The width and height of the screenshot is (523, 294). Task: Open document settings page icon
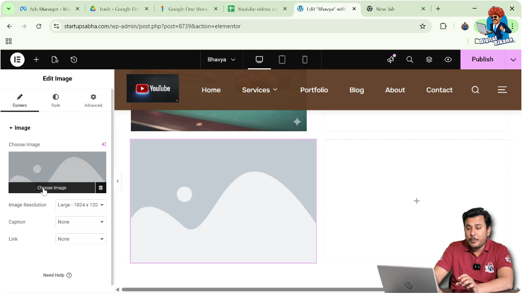pyautogui.click(x=55, y=60)
